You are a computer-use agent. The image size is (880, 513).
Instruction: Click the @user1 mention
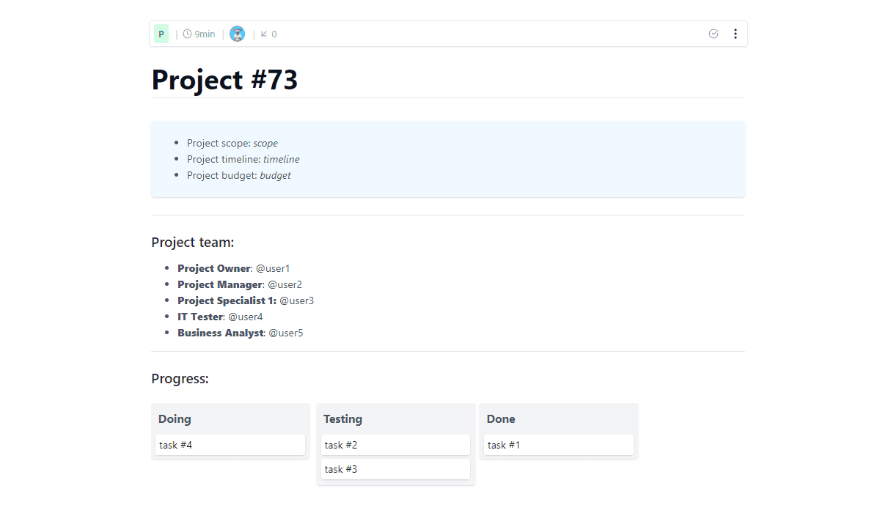273,268
